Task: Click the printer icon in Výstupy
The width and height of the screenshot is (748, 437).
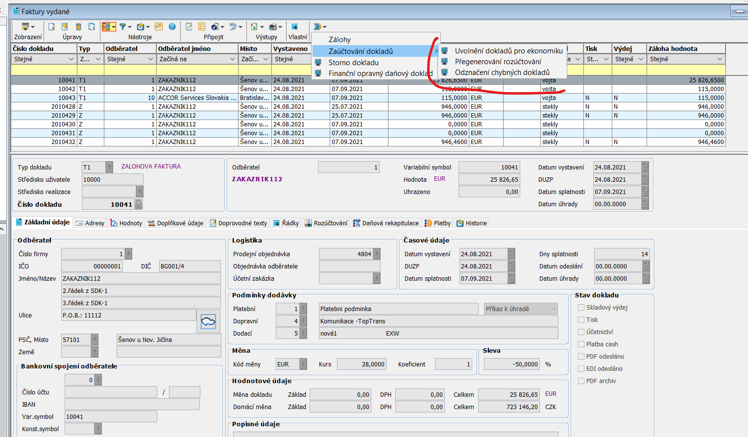Action: click(273, 26)
